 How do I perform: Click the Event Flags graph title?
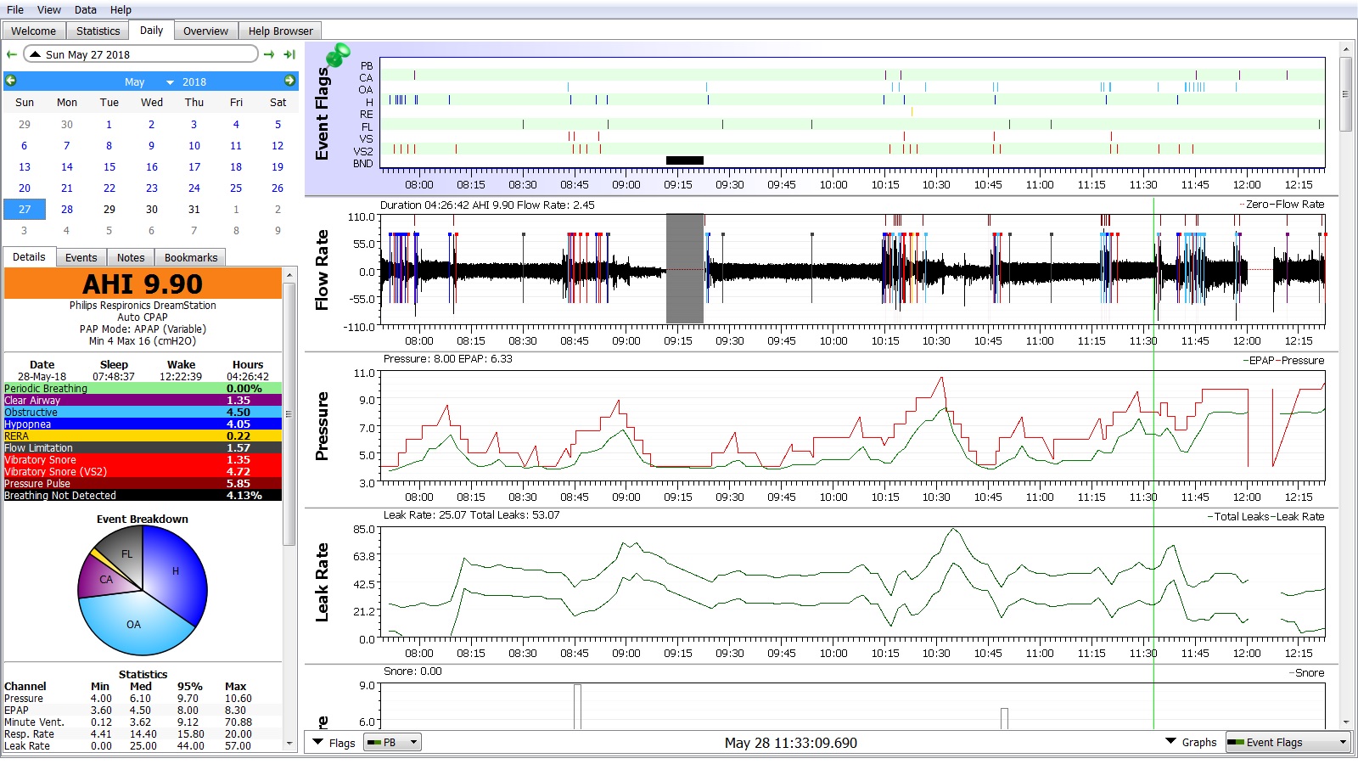322,114
